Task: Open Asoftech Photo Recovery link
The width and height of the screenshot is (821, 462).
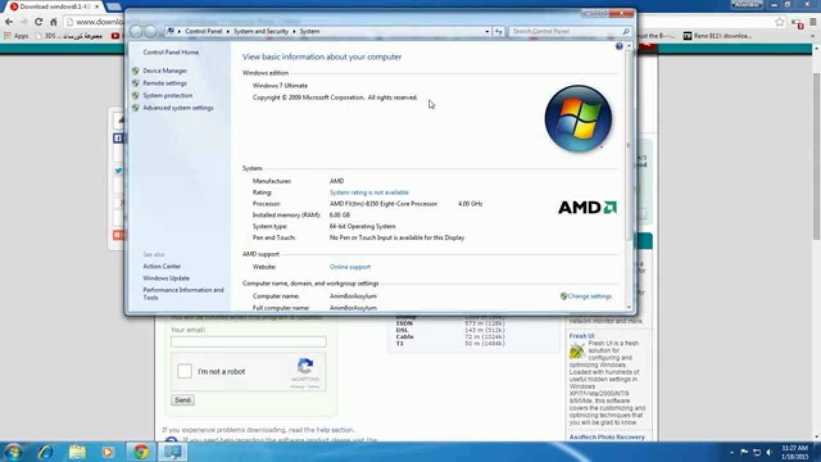Action: coord(607,438)
